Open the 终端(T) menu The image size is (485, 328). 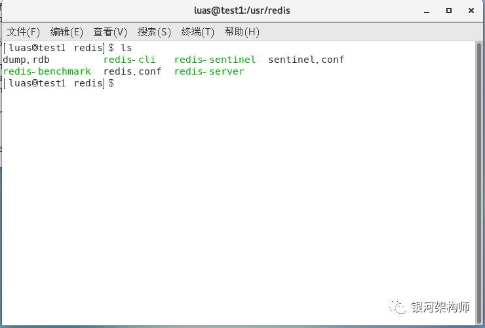(x=198, y=32)
